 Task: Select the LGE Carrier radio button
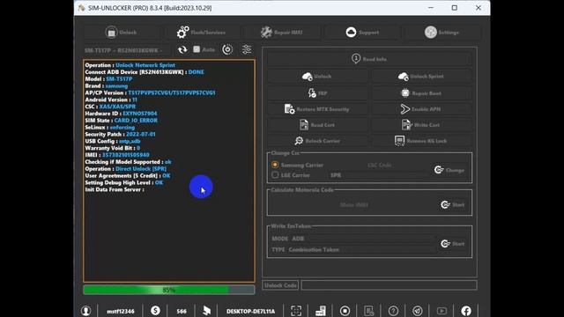click(275, 175)
